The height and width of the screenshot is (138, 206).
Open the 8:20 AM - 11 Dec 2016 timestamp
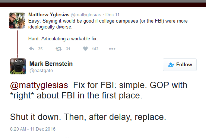coord(33,129)
